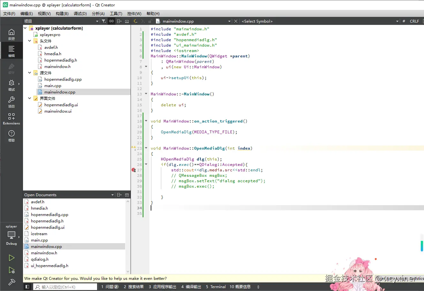Toggle left sidebar visibility button

click(27, 287)
